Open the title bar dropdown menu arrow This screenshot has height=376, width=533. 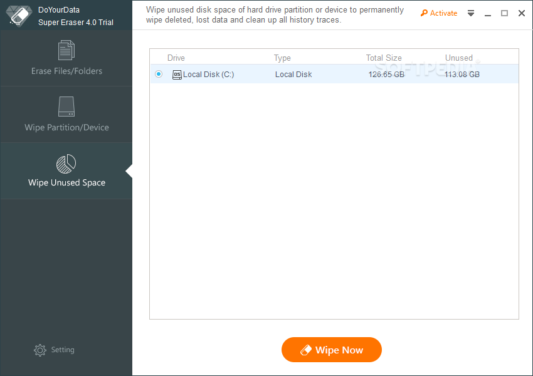tap(471, 13)
